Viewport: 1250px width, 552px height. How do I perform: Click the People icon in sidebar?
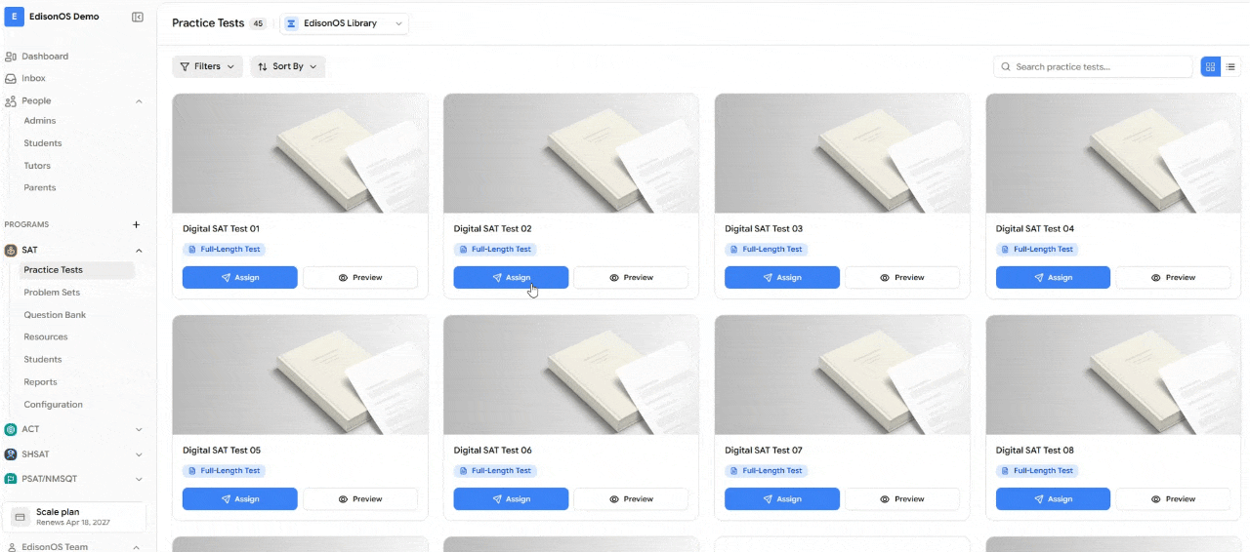(11, 100)
